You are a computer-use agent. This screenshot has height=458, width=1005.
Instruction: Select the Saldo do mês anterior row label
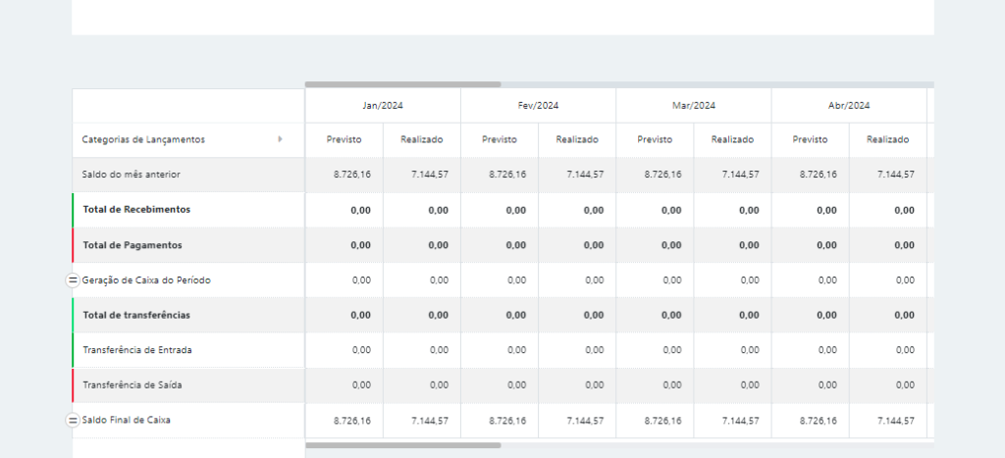pos(131,175)
